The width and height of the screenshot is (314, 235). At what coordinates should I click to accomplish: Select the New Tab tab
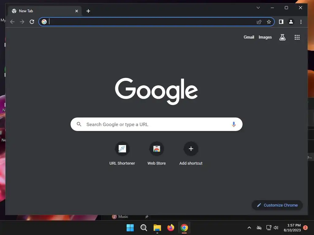point(45,11)
